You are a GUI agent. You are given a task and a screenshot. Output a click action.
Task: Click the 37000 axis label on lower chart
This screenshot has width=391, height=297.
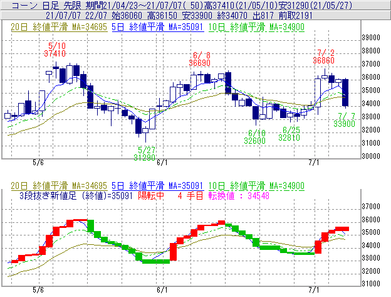371,207
